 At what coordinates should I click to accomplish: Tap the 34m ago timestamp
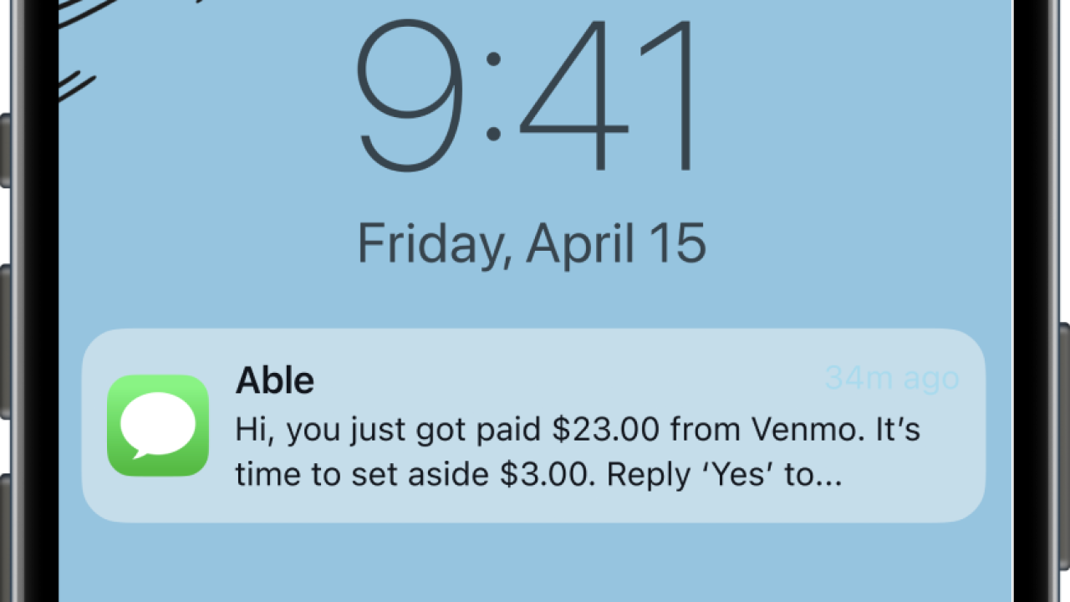point(891,378)
